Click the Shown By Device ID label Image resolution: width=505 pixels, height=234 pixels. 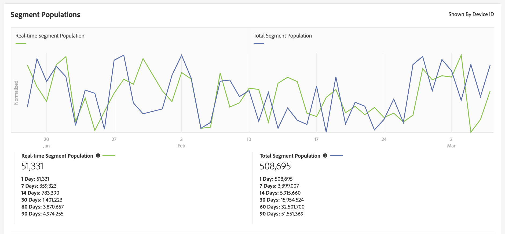pyautogui.click(x=471, y=14)
